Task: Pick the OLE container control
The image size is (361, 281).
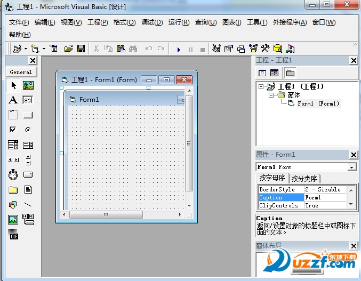Action: point(13,234)
